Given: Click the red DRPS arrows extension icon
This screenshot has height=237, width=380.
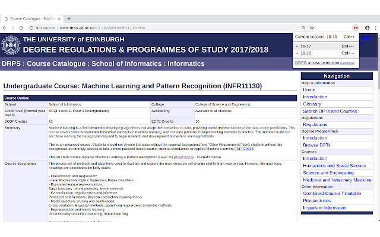Looking at the screenshot, I should pyautogui.click(x=356, y=28).
